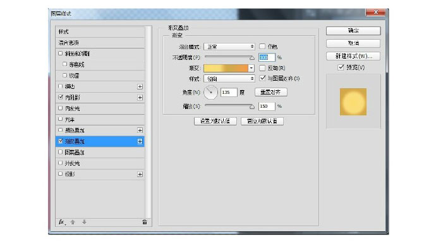Click the add plus icon beside 描边

[140, 87]
